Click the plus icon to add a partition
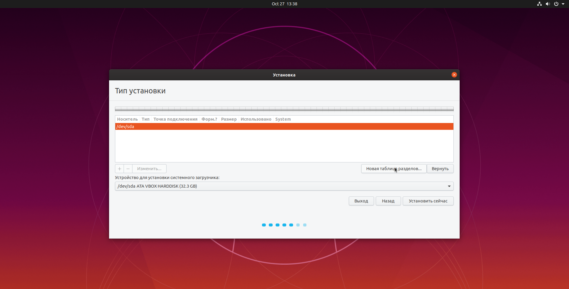Screen dimensions: 569x289 pyautogui.click(x=119, y=169)
